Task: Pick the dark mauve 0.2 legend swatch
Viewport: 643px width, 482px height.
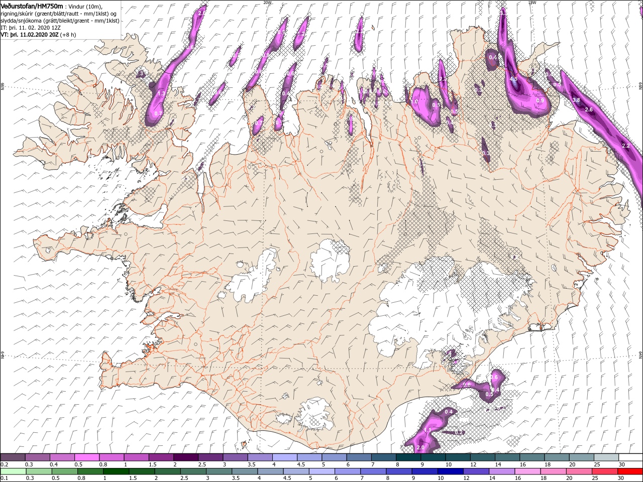Action: (13, 457)
